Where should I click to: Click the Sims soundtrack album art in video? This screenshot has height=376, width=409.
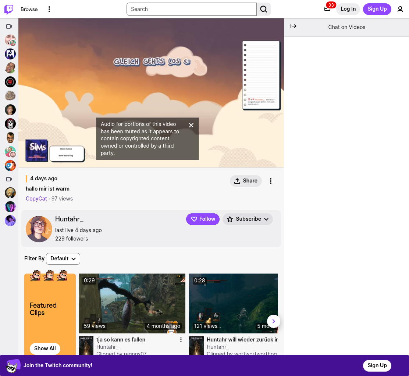[x=37, y=151]
